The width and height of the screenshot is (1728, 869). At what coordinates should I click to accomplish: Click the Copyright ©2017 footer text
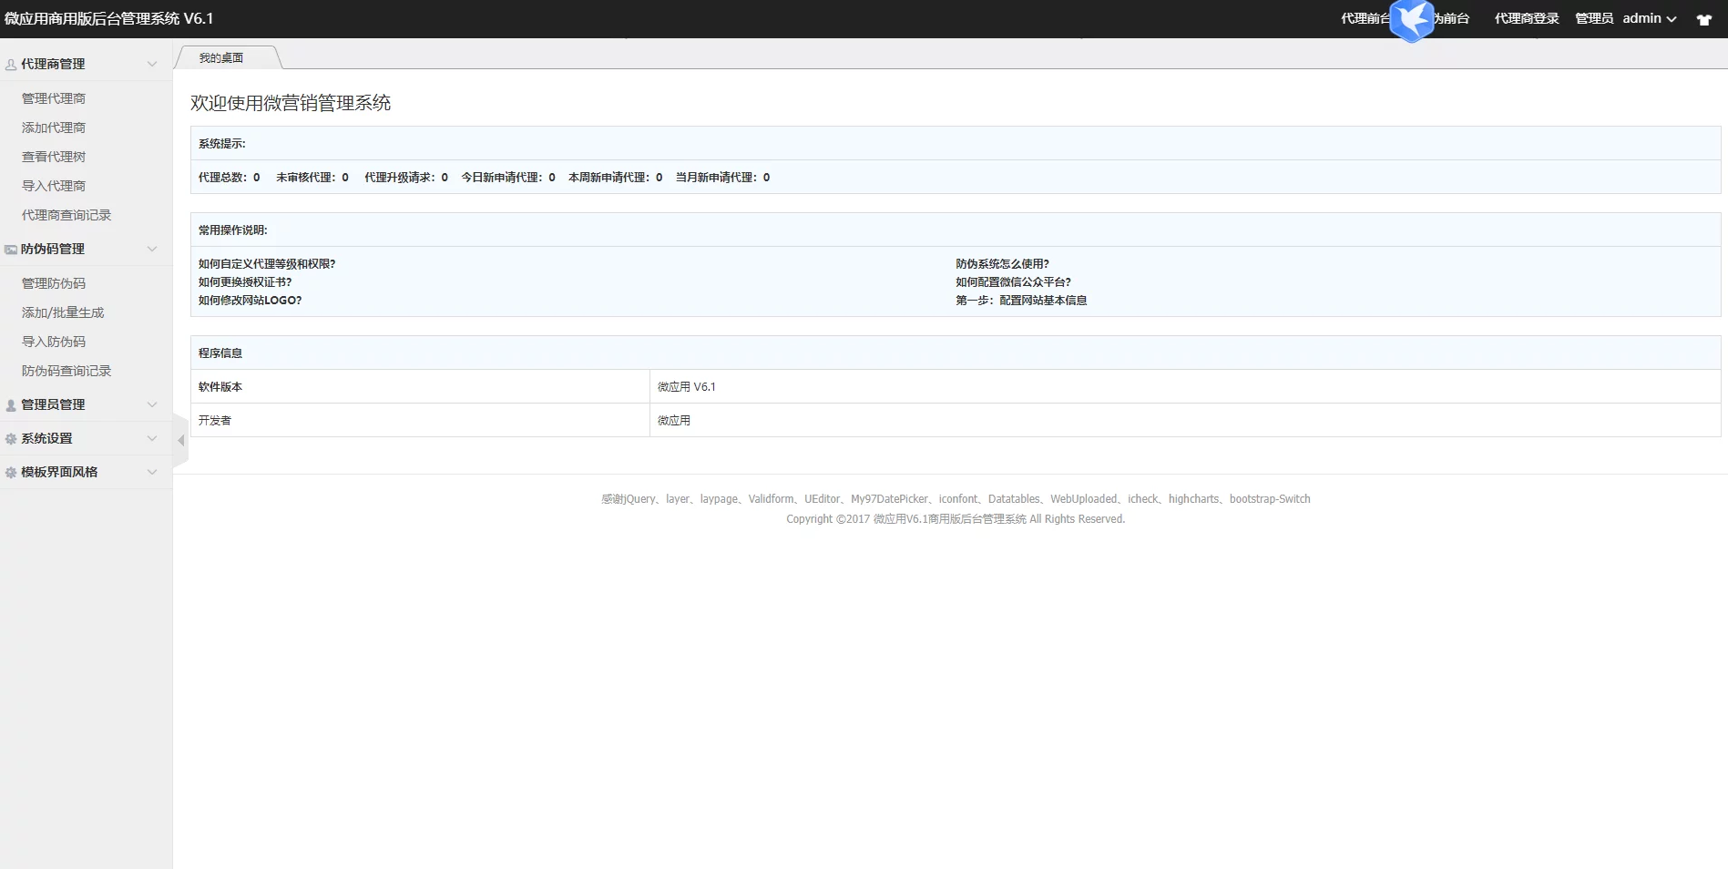956,519
